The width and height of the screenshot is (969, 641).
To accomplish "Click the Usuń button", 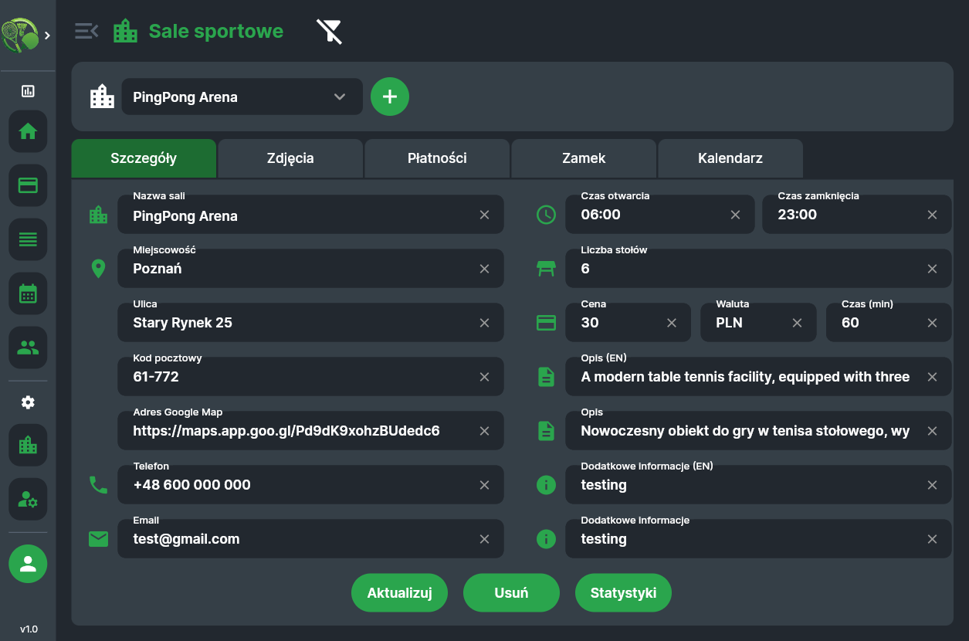I will click(511, 593).
